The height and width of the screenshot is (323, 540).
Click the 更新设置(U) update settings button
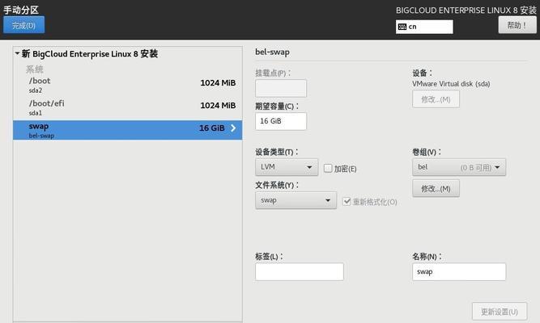click(500, 312)
